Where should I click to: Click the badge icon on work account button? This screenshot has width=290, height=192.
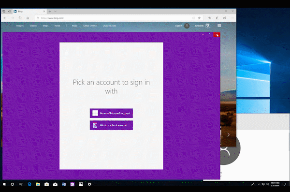click(95, 125)
